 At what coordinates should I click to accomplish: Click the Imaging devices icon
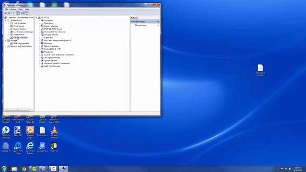[x=42, y=35]
